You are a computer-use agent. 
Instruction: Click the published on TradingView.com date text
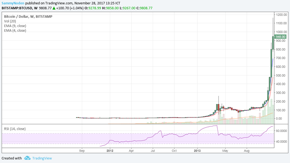(x=73, y=3)
